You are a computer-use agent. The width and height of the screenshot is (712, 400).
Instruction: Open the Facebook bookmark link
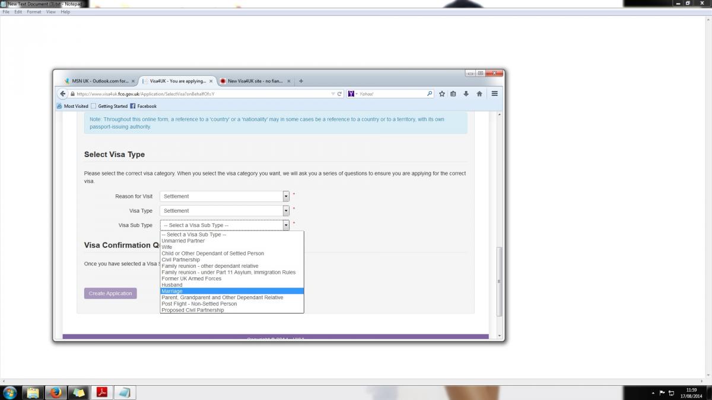point(147,106)
